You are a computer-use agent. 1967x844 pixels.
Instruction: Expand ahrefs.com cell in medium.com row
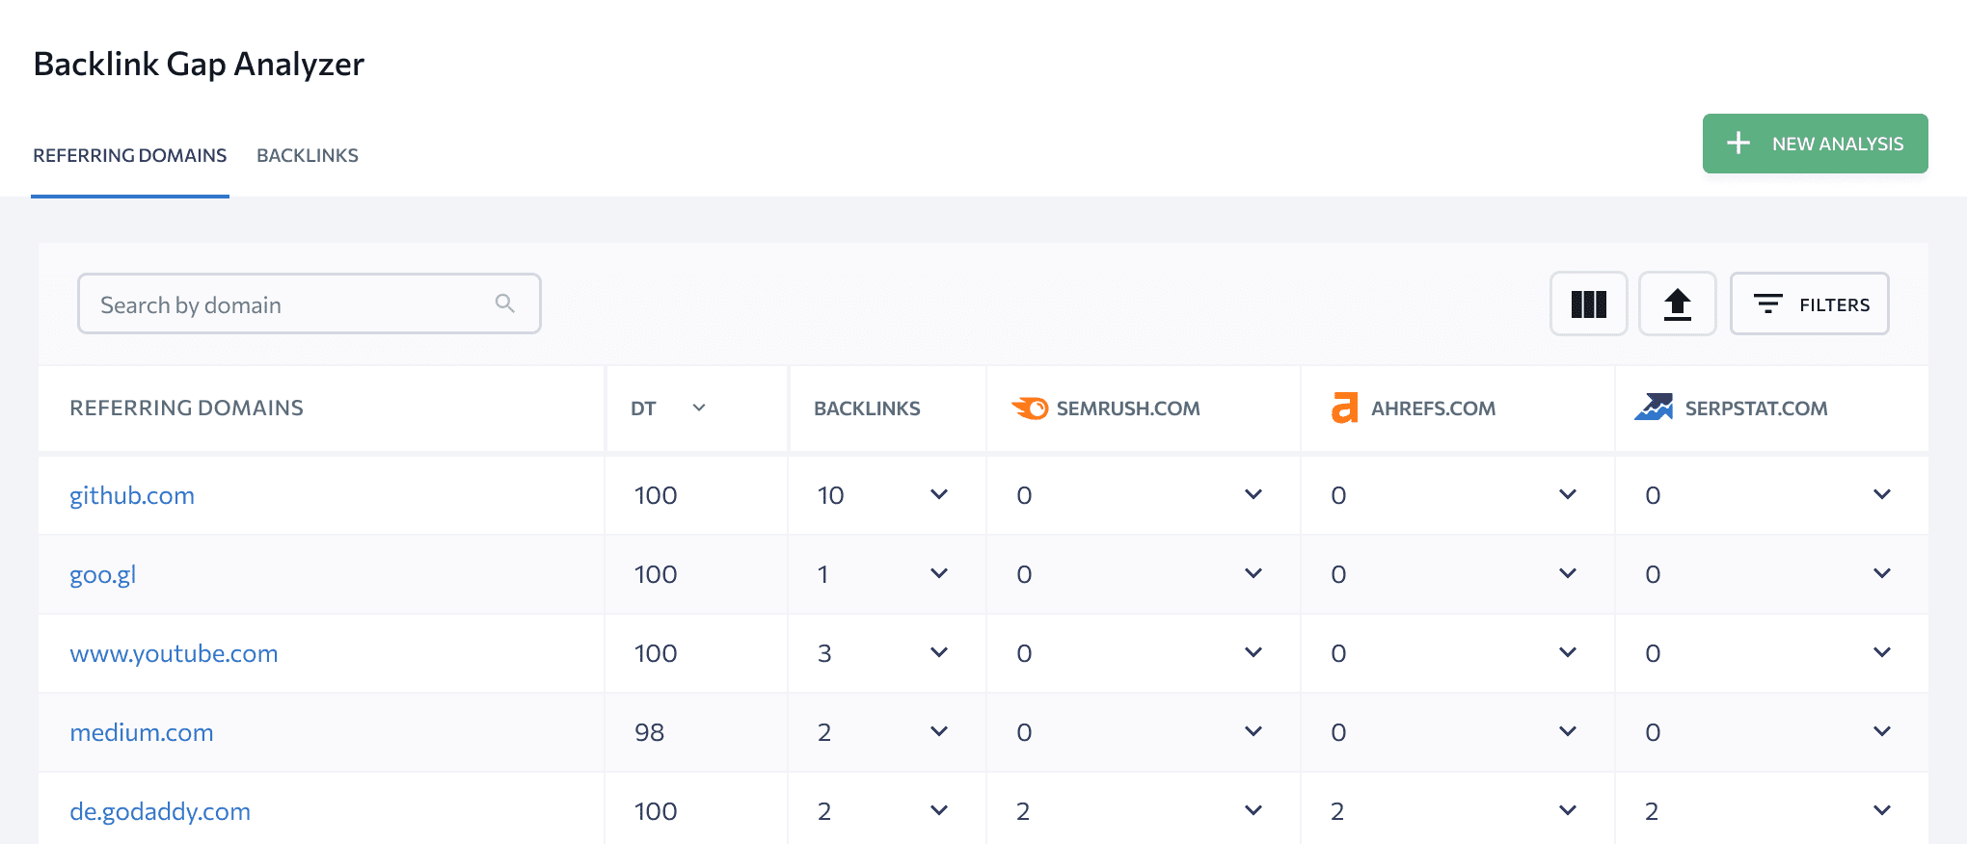point(1568,731)
